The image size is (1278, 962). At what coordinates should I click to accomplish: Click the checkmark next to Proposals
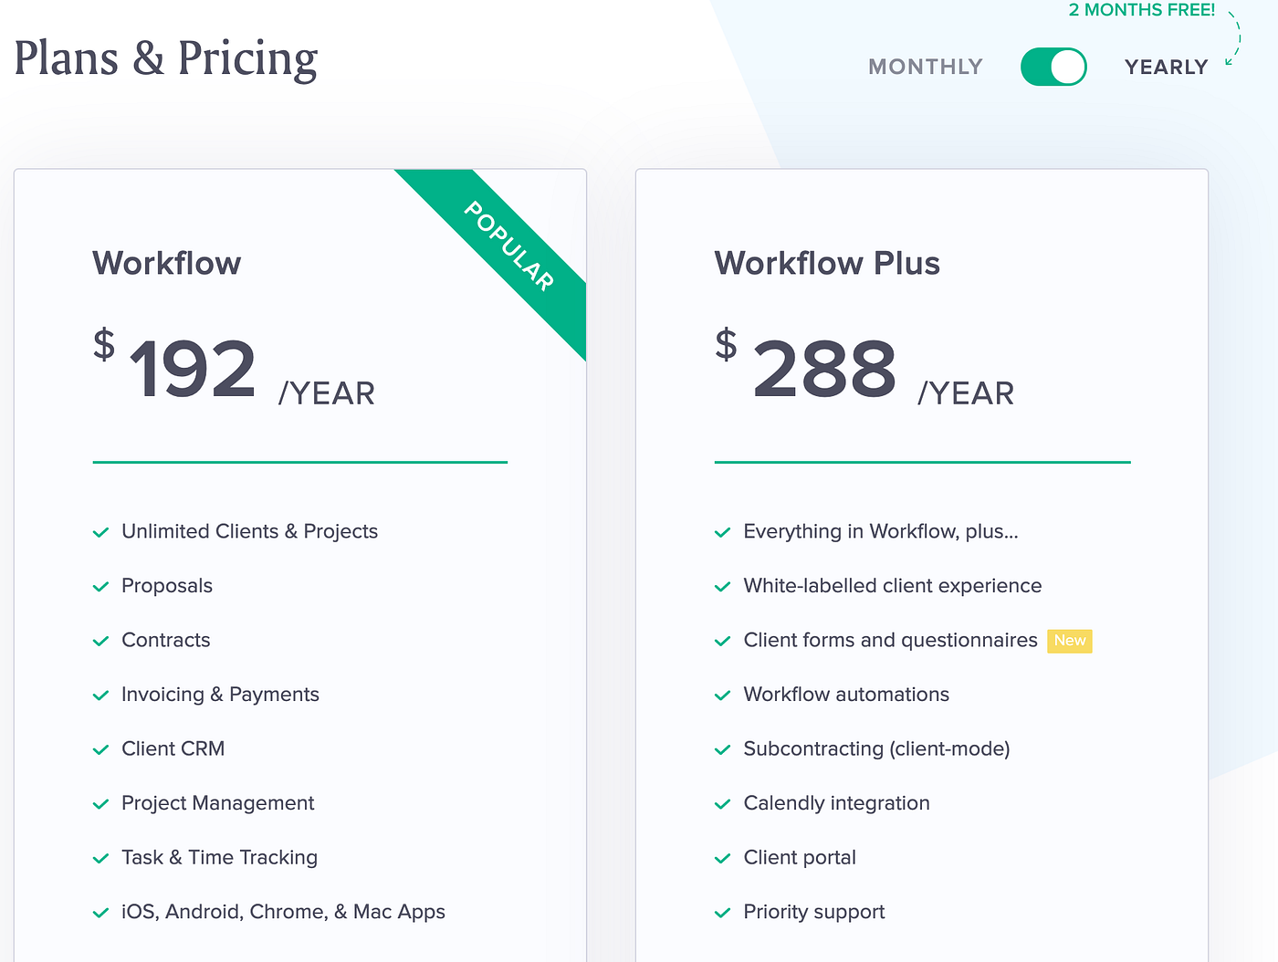[x=101, y=587]
